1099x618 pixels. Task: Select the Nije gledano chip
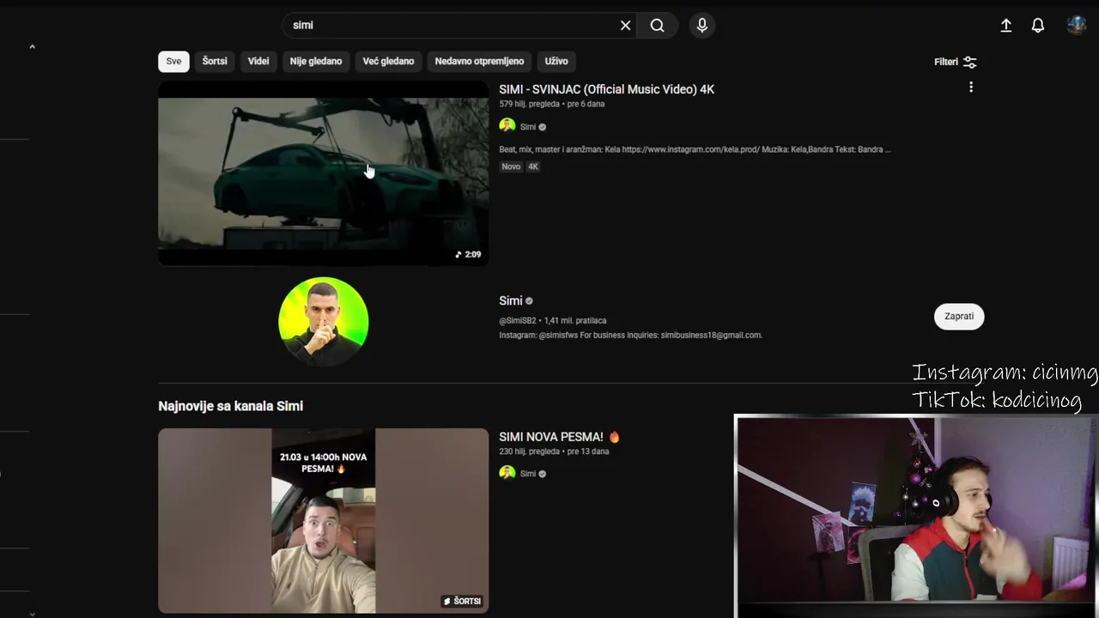pos(316,61)
